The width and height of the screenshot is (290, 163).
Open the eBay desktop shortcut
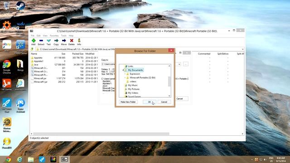coord(7,46)
